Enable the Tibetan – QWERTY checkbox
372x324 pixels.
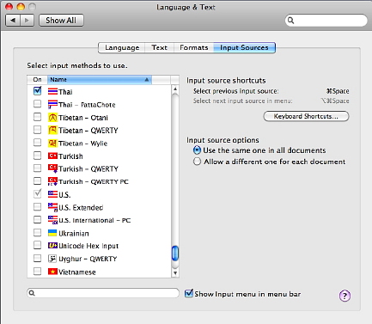38,130
